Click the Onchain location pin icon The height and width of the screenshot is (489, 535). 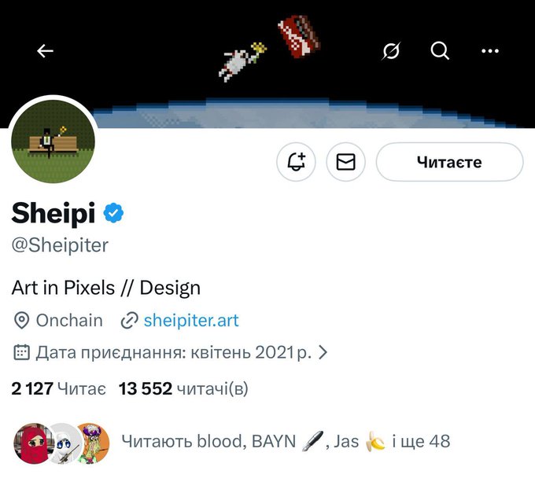(x=21, y=320)
